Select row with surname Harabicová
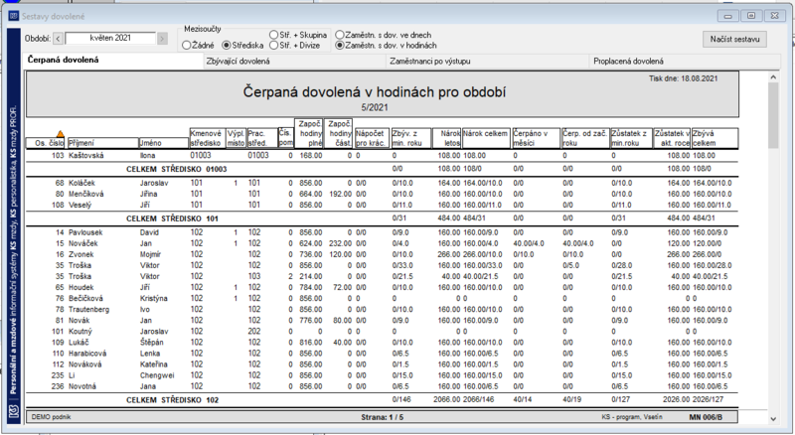The height and width of the screenshot is (435, 795). [383, 354]
